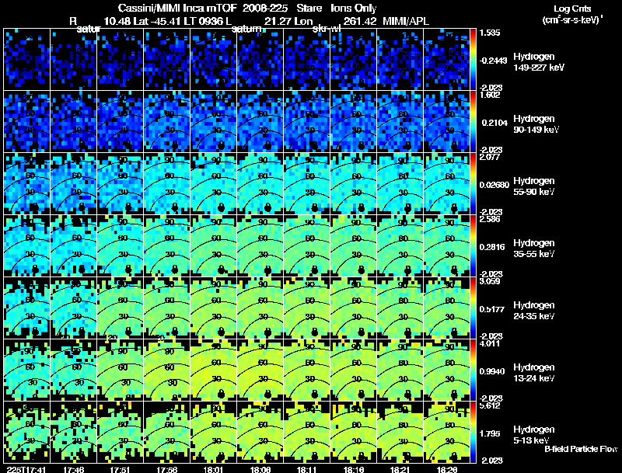Click the '2.586' color scale maximum
This screenshot has width=622, height=473.
tap(490, 219)
